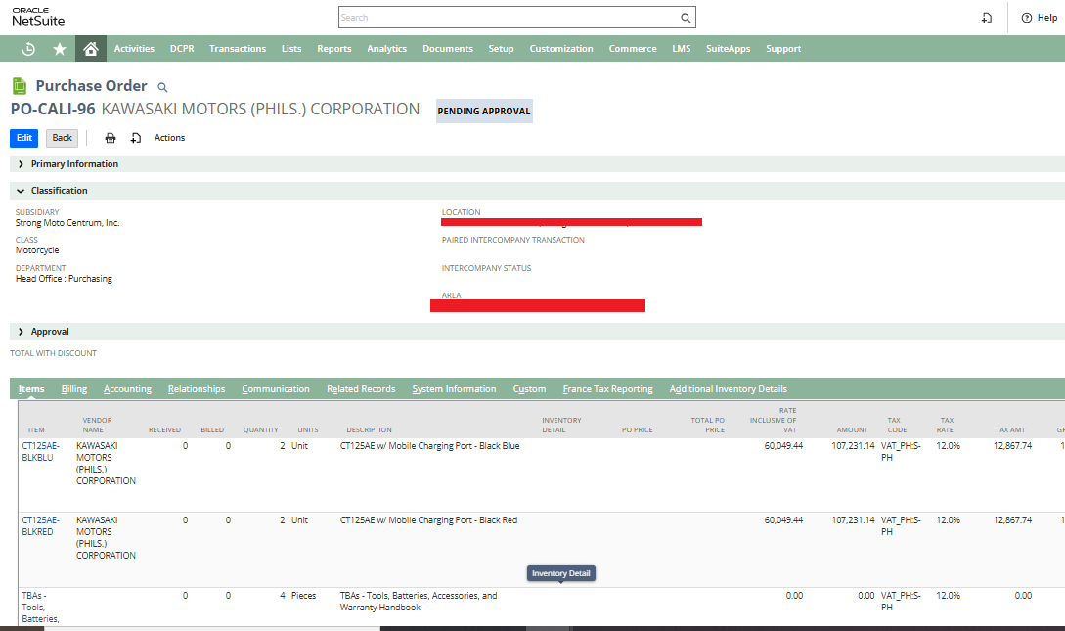Open the Reports menu

[x=334, y=49]
